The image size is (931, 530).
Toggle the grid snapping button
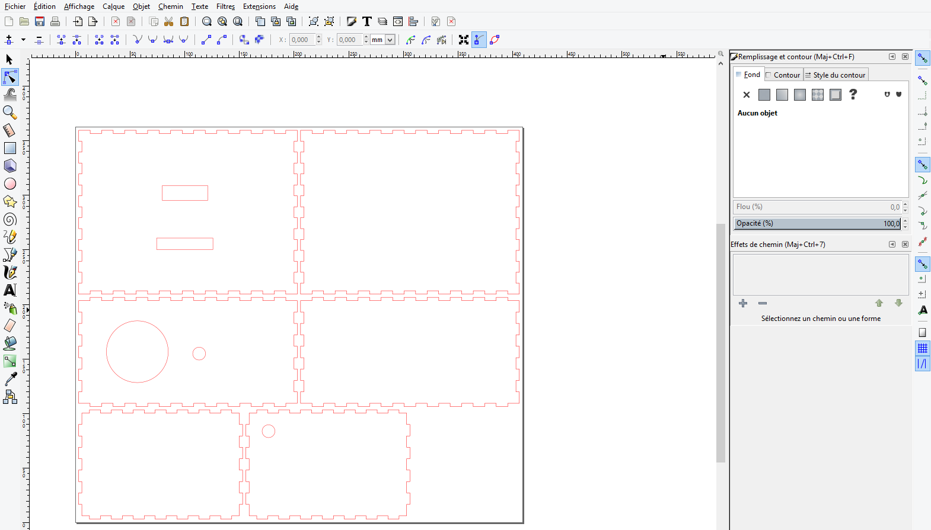pyautogui.click(x=923, y=348)
